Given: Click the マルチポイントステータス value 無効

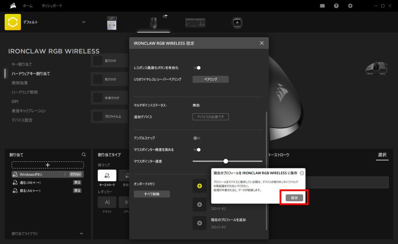Looking at the screenshot, I should [196, 105].
